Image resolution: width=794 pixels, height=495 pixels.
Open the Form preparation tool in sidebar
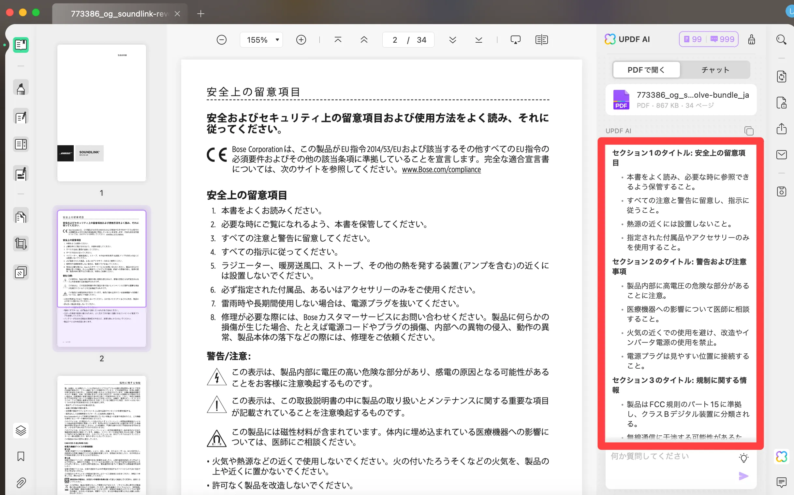21,144
